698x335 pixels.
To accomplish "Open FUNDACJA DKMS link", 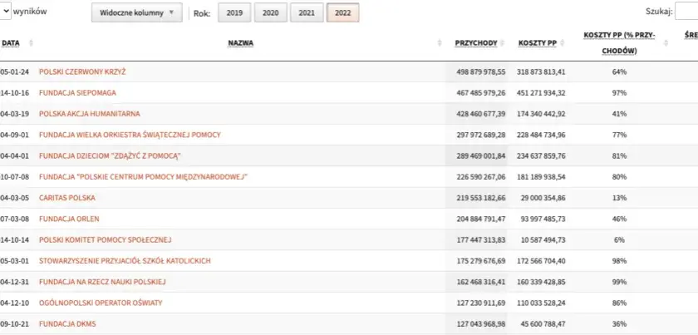I will (67, 324).
